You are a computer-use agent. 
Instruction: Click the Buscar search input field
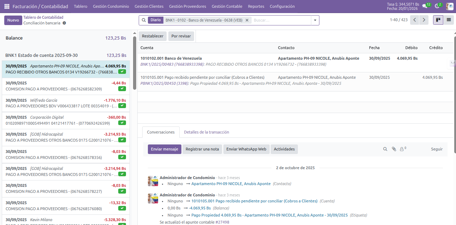281,20
